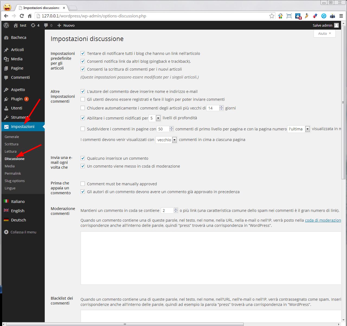Follow the coda di moderazione link
Image resolution: width=347 pixels, height=326 pixels.
323,220
